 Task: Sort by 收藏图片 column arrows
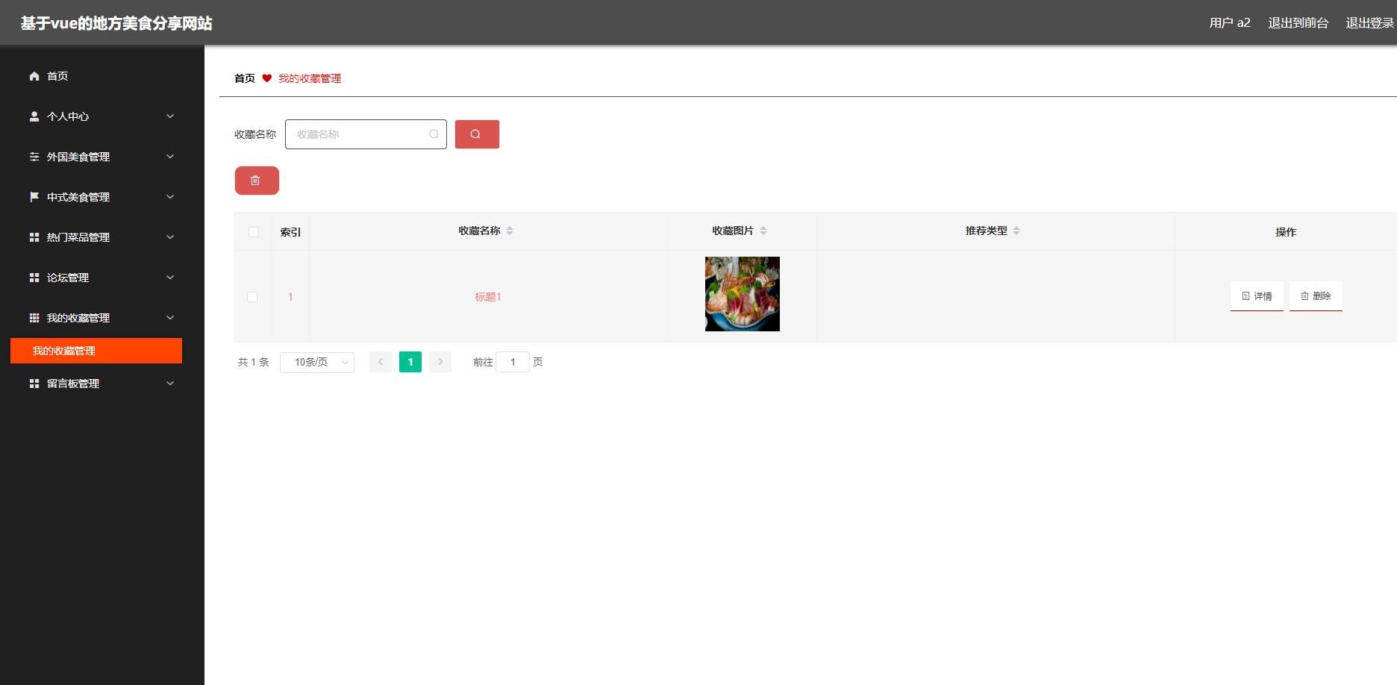[x=763, y=231]
